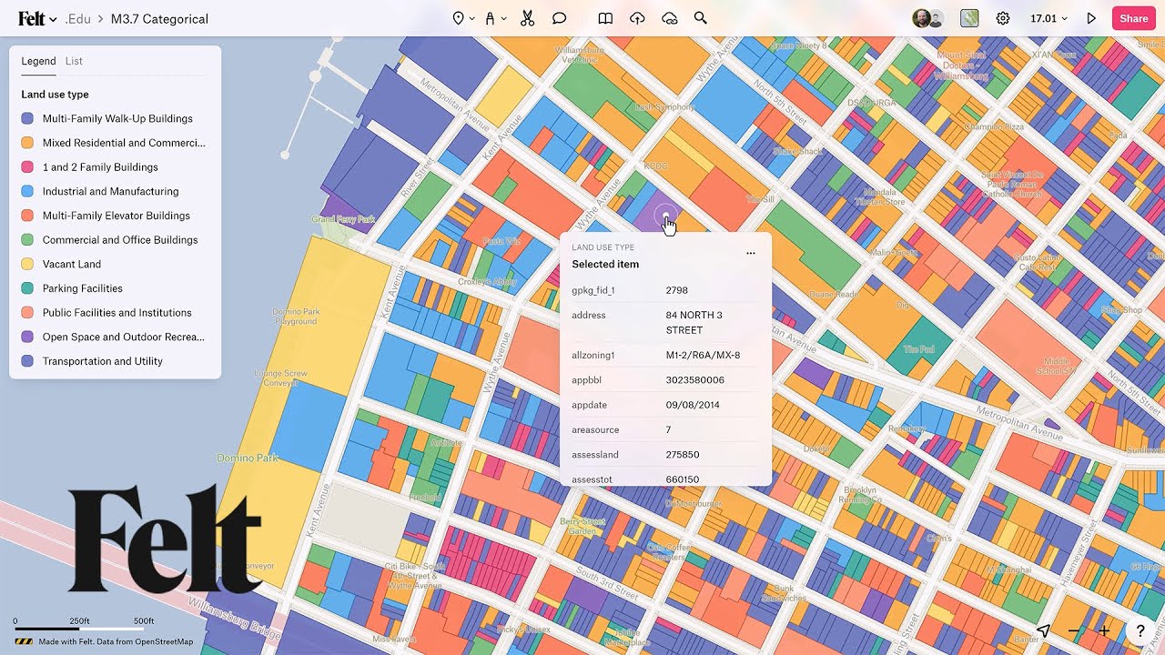Click the appbbl value 3023580006

point(695,380)
